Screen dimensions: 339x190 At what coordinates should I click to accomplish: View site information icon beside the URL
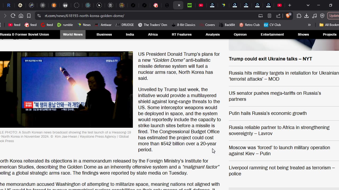(39, 16)
